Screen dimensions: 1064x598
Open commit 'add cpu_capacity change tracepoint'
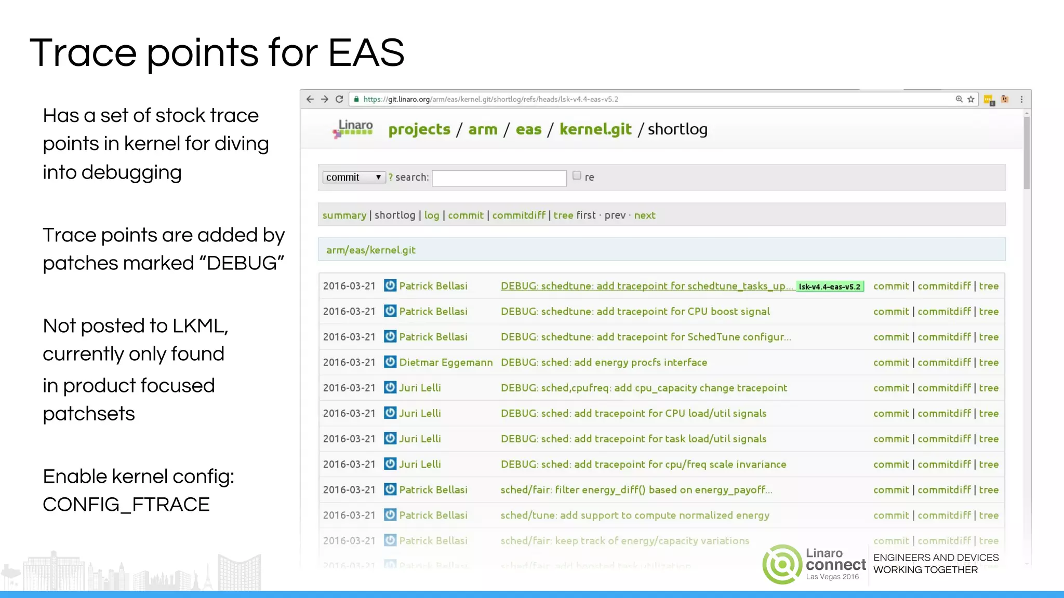tap(644, 388)
